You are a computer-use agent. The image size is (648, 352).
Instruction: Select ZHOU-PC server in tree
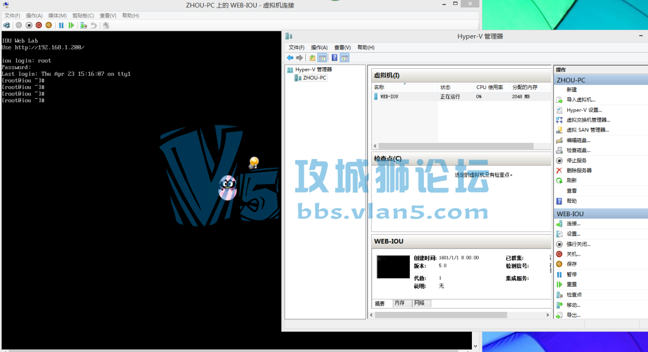(x=314, y=78)
